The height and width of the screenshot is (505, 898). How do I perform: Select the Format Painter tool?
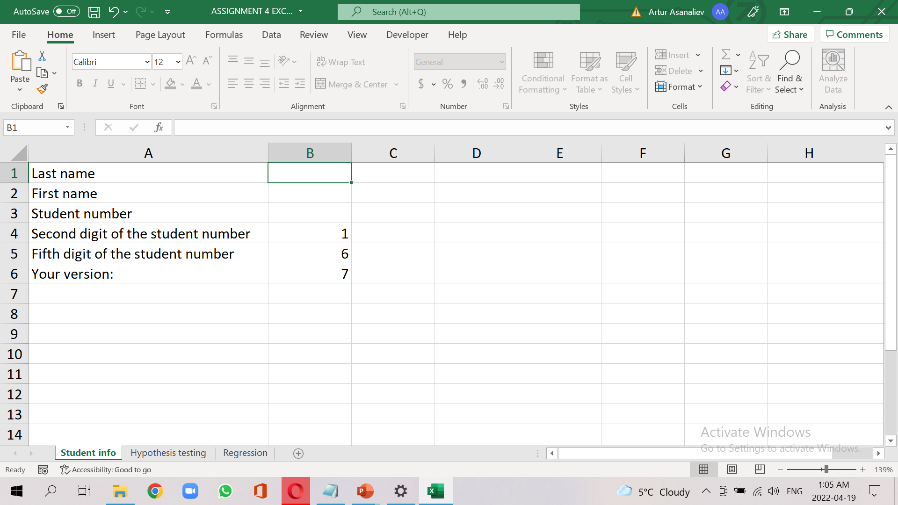42,89
